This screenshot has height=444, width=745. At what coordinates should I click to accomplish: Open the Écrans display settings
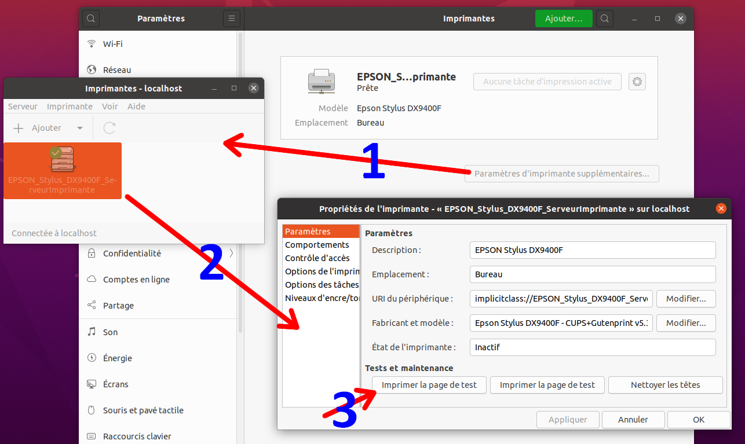(x=158, y=384)
